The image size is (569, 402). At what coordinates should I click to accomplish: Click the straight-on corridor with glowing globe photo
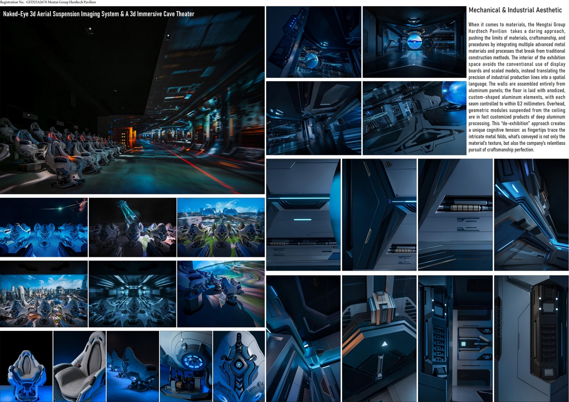point(414,42)
